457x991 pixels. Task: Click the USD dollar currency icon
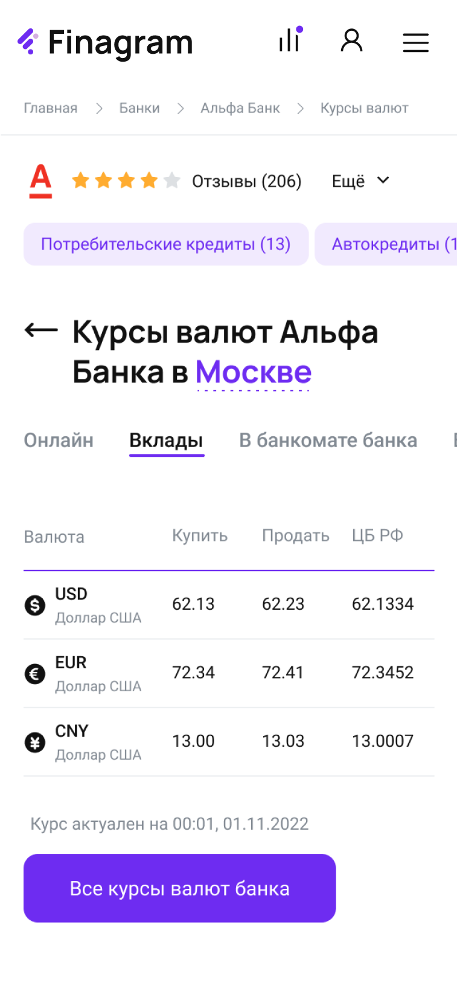pos(35,605)
